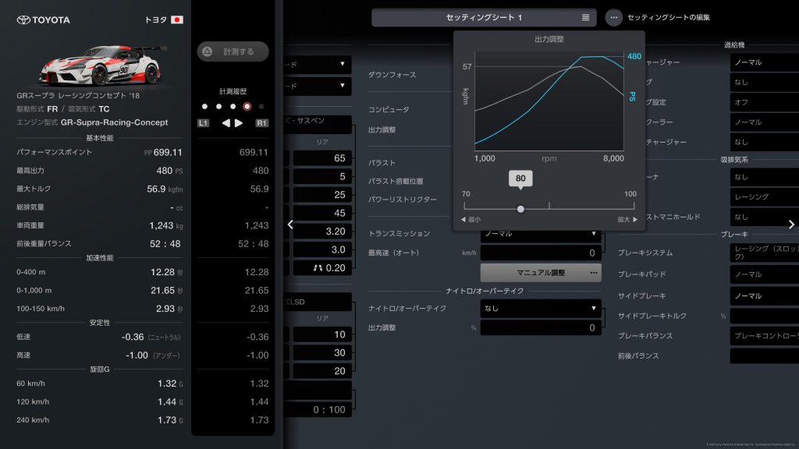Click the Toyota logo emblem
Image resolution: width=799 pixels, height=449 pixels.
(23, 19)
